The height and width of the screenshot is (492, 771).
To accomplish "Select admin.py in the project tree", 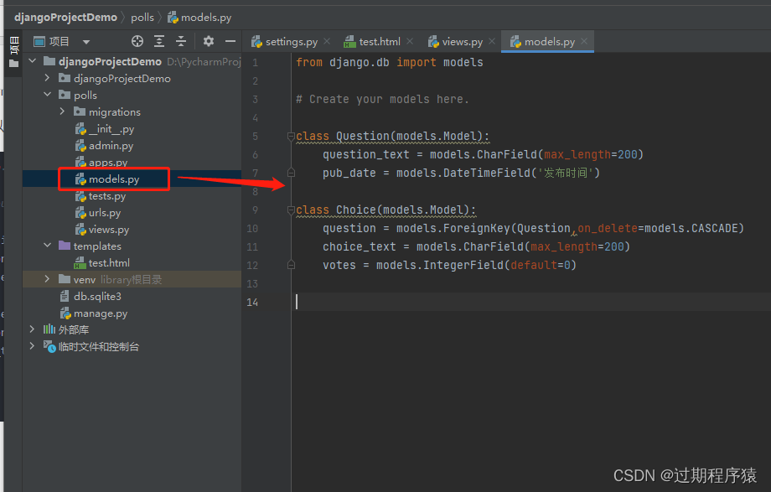I will coord(111,146).
